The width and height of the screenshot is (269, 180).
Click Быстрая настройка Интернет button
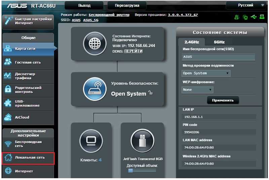pos(28,22)
